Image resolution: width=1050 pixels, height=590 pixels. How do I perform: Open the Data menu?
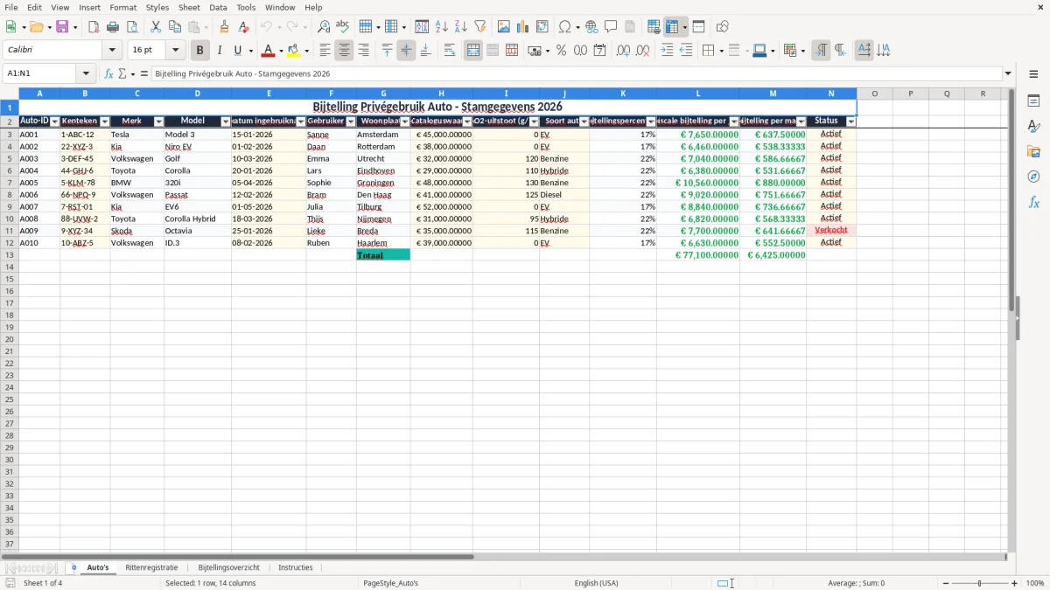(218, 7)
